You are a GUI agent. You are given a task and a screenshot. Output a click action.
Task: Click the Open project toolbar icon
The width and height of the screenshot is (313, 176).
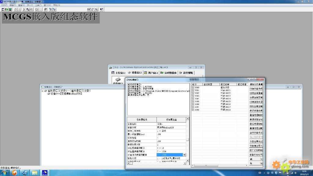pyautogui.click(x=7, y=9)
